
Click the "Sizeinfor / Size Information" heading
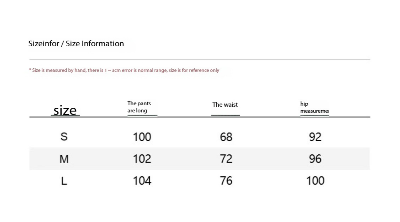(76, 44)
